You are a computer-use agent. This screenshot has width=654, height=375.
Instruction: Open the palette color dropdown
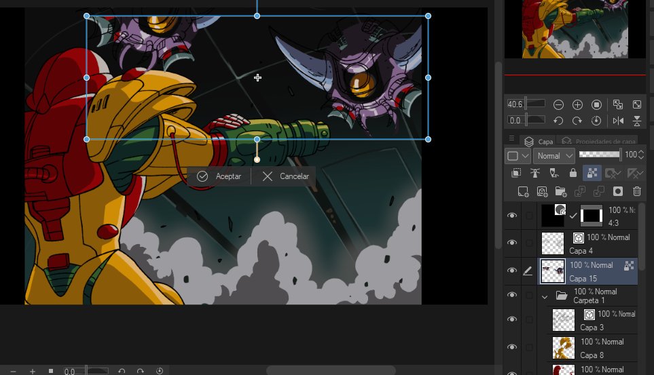[x=517, y=156]
